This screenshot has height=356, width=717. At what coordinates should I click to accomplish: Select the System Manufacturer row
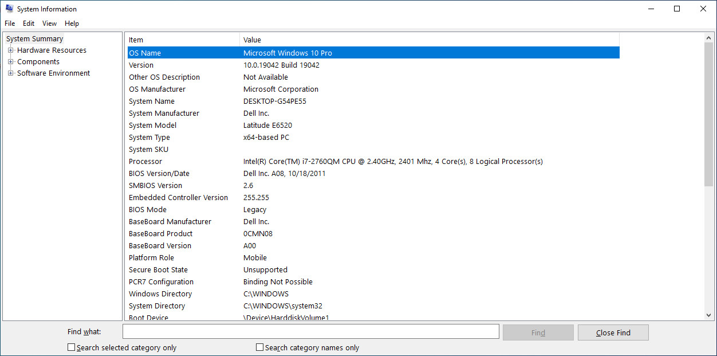pyautogui.click(x=373, y=113)
